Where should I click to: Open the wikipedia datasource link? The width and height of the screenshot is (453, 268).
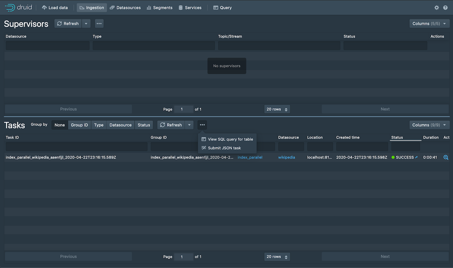pyautogui.click(x=287, y=157)
